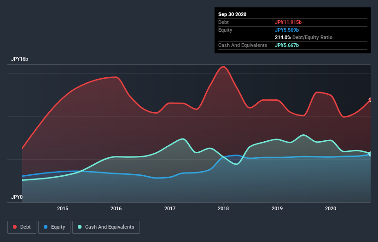This screenshot has height=242, width=378.
Task: Click the 2018 x-axis label
Action: click(223, 208)
